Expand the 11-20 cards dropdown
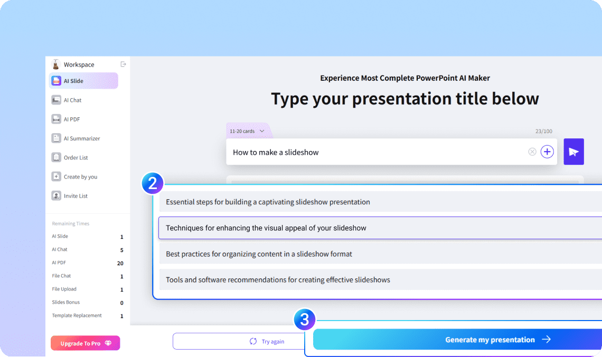The image size is (602, 357). [x=247, y=131]
